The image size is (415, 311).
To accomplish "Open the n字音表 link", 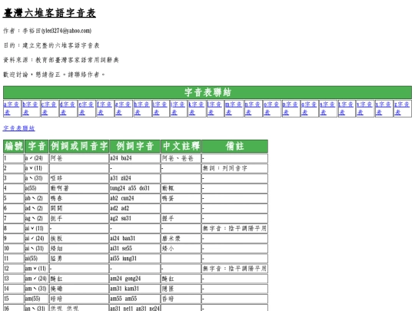I will click(253, 108).
